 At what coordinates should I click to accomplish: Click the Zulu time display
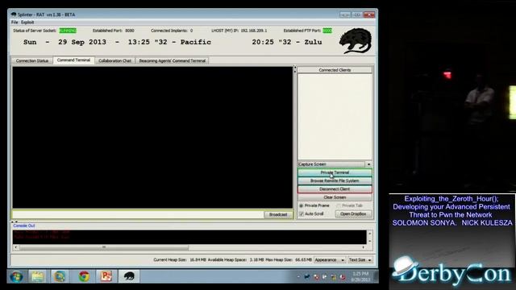(287, 42)
